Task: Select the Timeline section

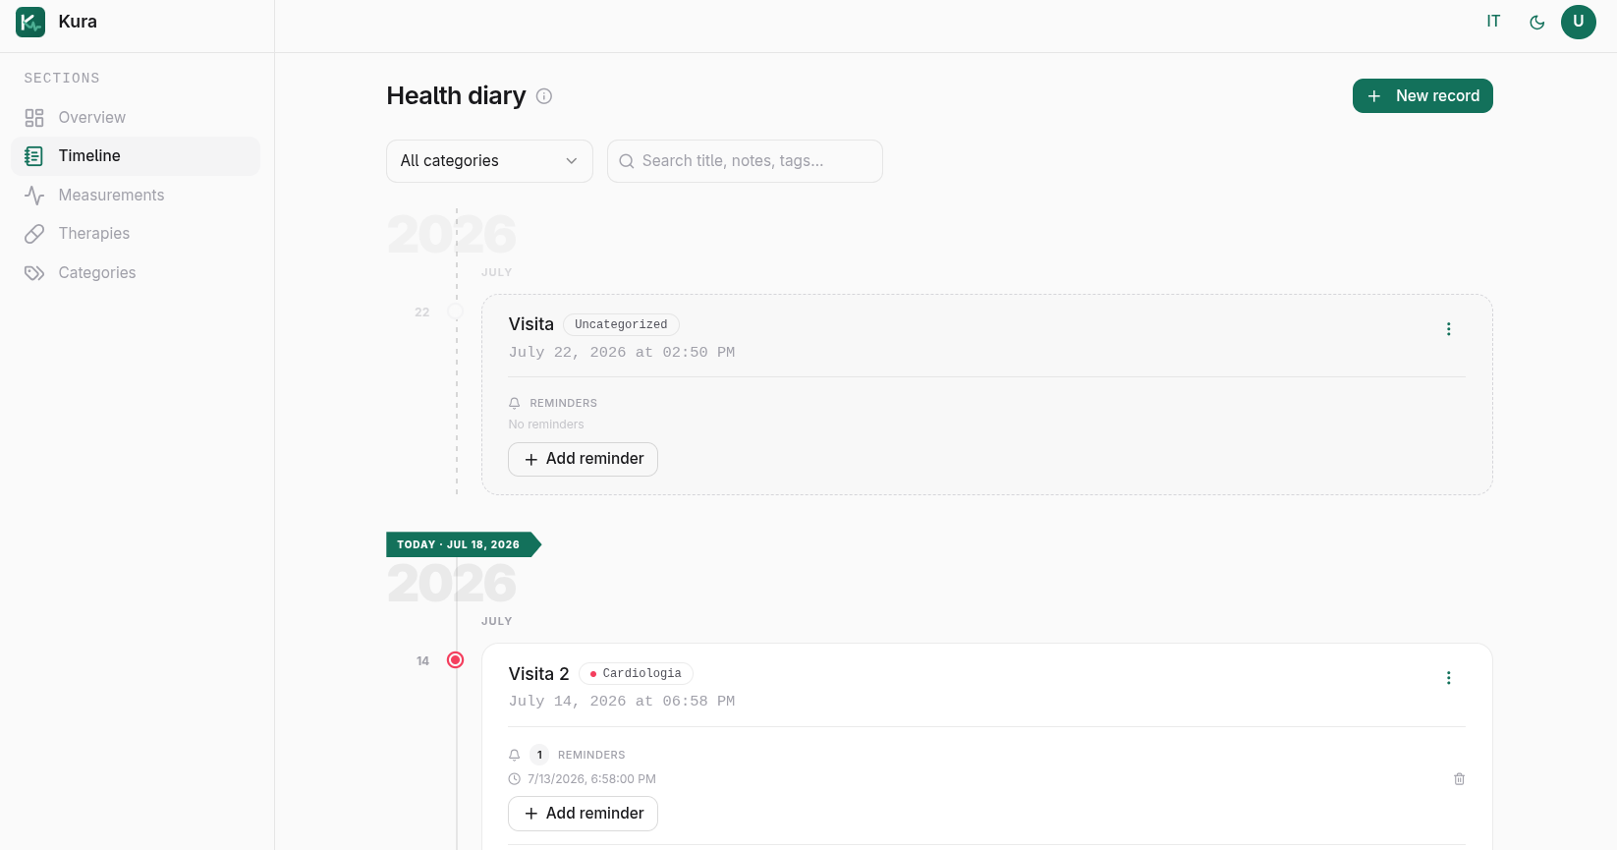Action: click(136, 156)
